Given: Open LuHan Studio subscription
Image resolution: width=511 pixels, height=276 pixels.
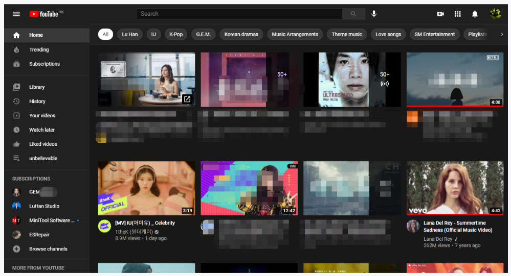Looking at the screenshot, I should (47, 206).
